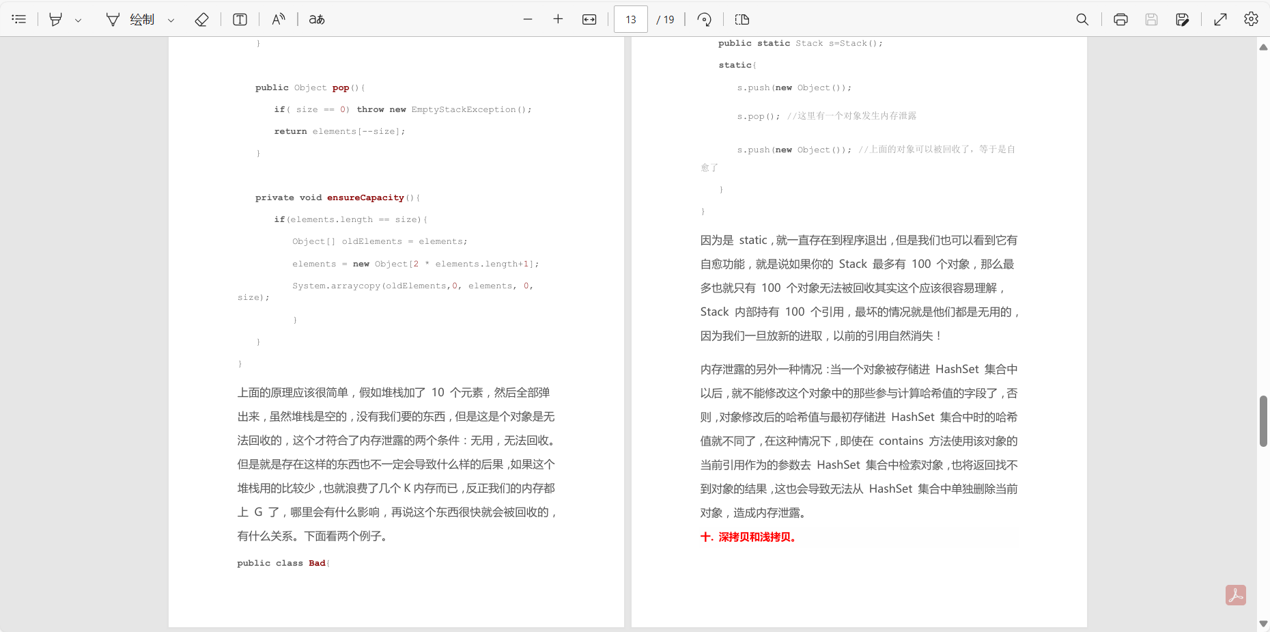
Task: Select the eraser tool
Action: click(x=201, y=19)
